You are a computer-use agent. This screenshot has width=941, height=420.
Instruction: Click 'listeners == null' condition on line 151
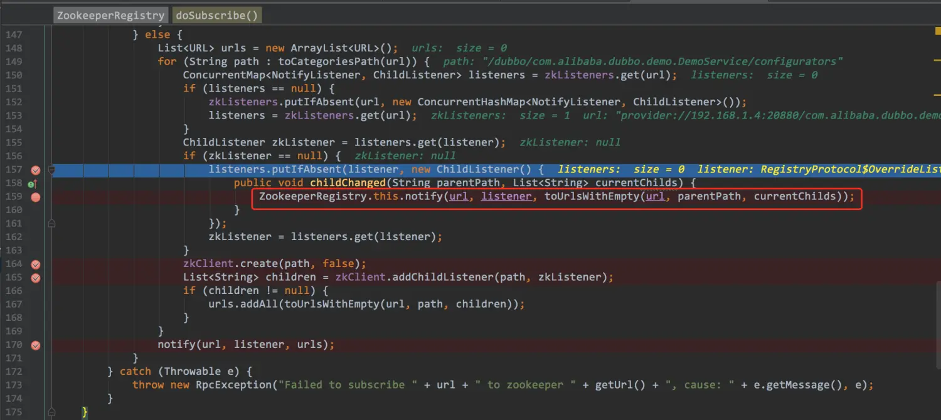(262, 88)
